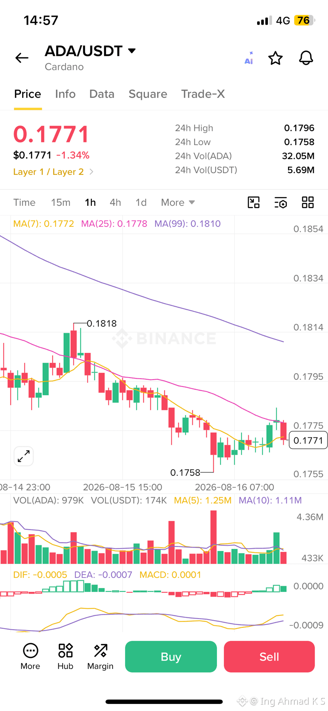Tap the 14:57 status bar clock
The width and height of the screenshot is (328, 711).
click(x=41, y=20)
